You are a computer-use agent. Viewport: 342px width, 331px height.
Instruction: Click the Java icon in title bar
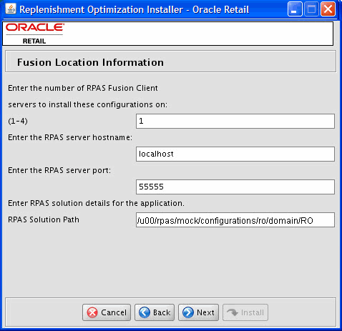click(x=10, y=9)
